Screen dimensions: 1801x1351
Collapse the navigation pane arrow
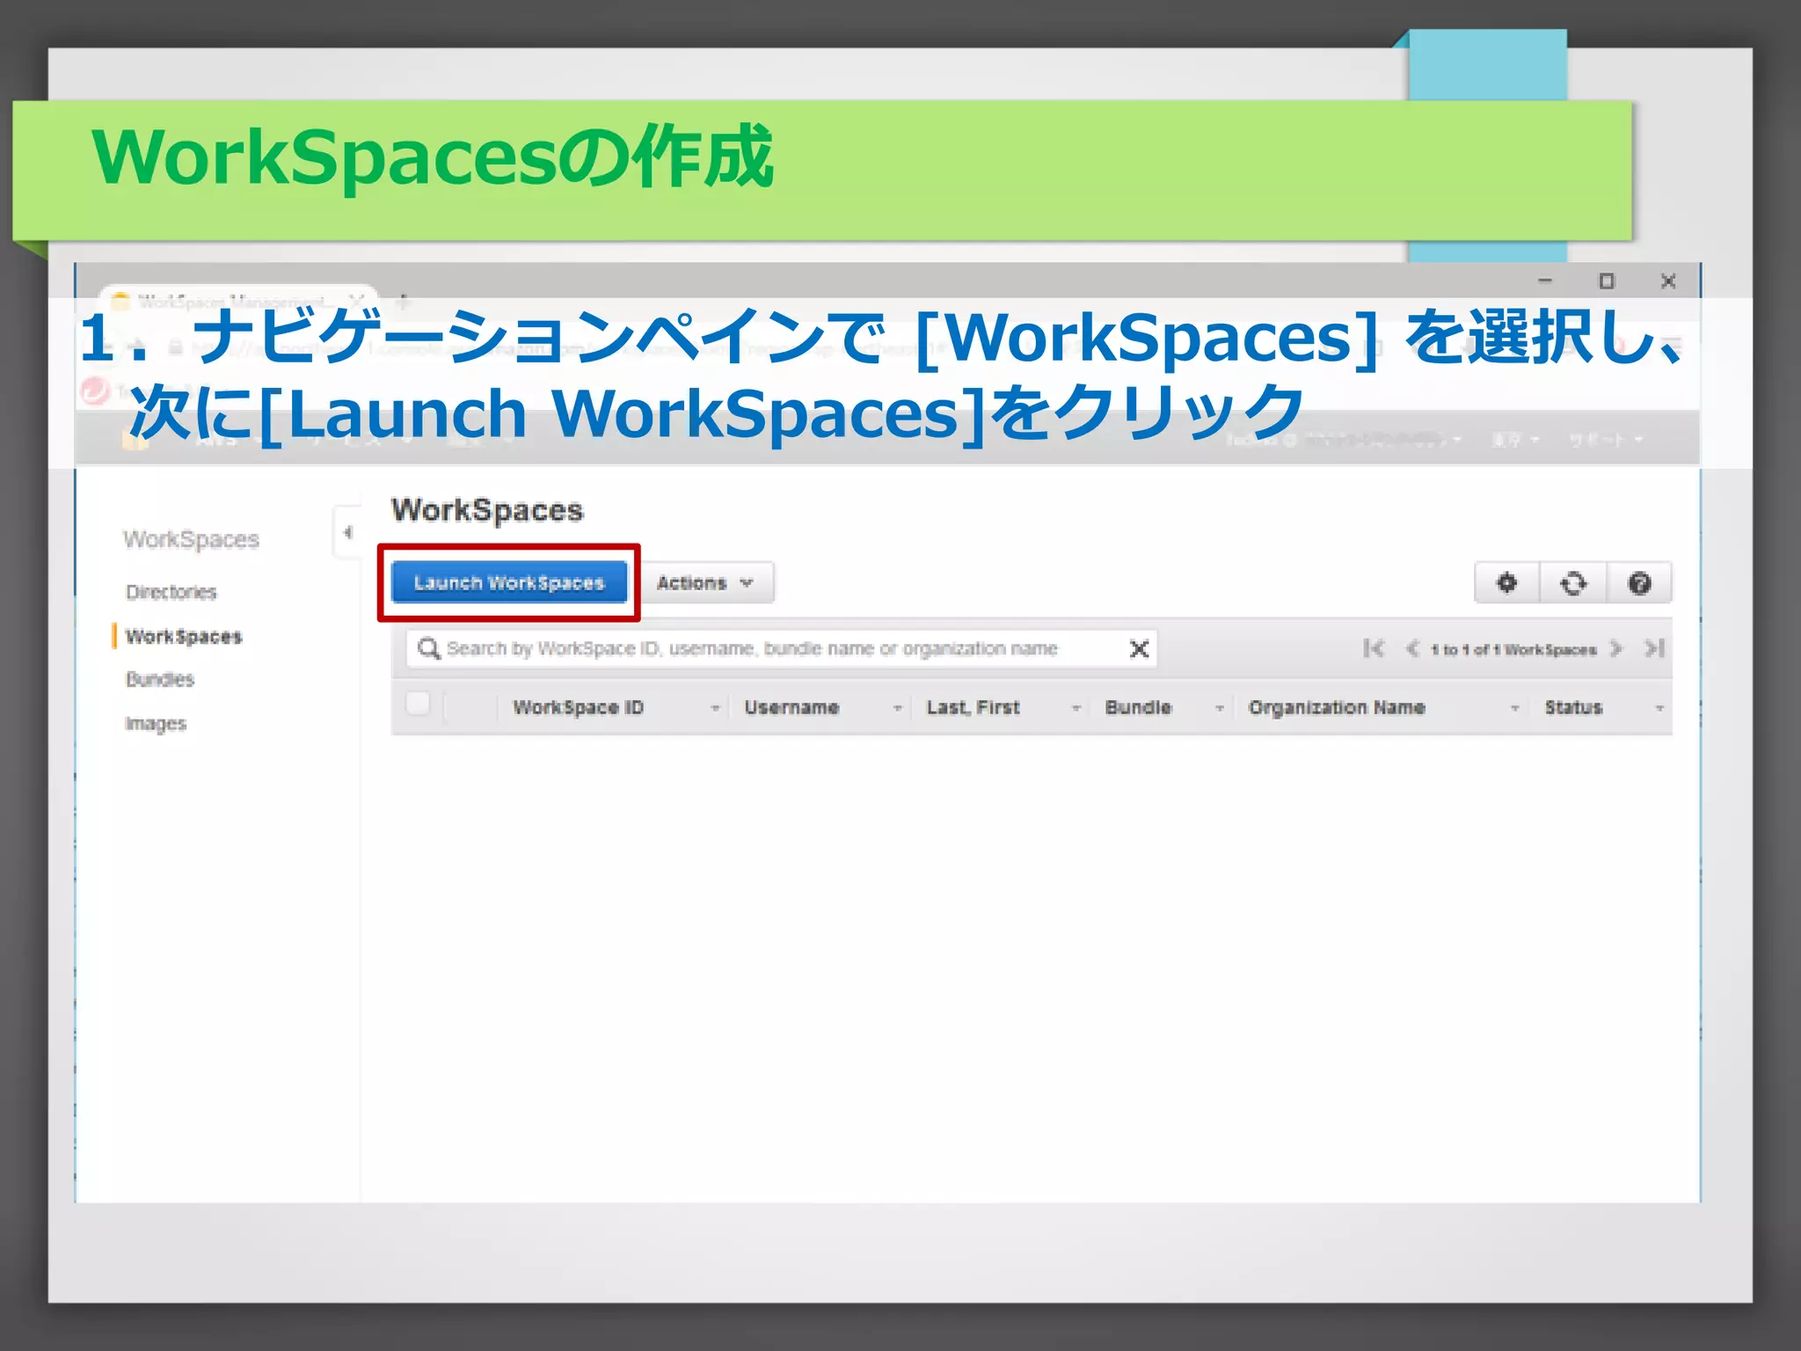[347, 532]
